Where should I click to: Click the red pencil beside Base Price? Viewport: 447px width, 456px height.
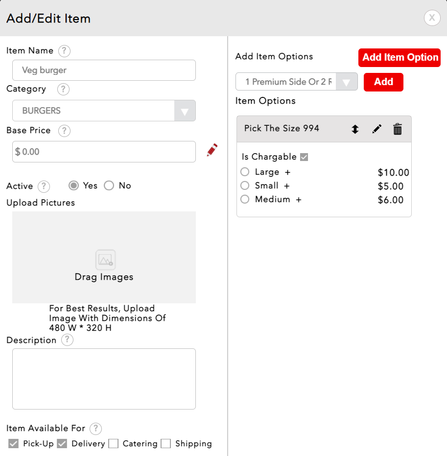(212, 151)
